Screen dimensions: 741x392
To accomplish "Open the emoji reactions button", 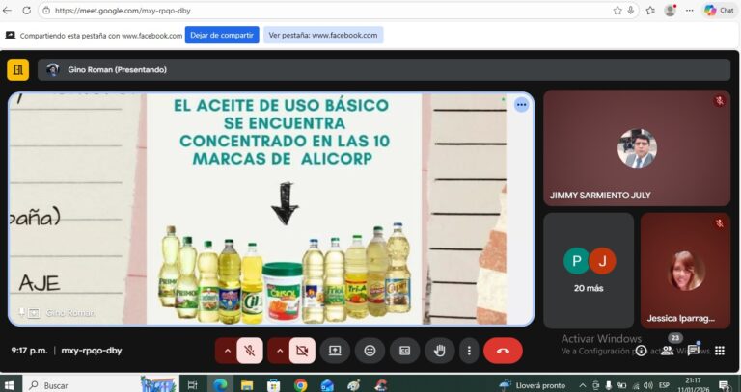I will point(370,351).
